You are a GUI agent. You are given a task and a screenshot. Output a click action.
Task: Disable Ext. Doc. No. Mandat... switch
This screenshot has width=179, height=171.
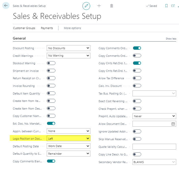tap(51, 124)
